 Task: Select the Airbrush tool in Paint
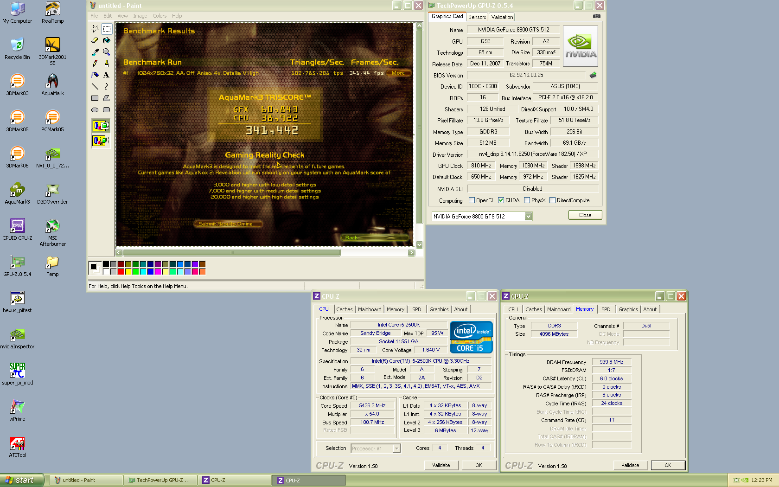(95, 75)
